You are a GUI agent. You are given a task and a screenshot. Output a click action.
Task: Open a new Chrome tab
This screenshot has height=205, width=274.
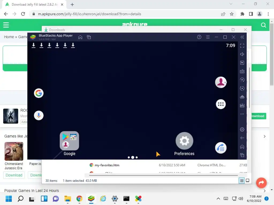coord(72,5)
